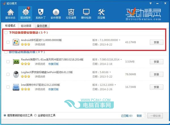Click the Intel RST hard disk icon
Screen dimensions: 170x125
(x=16, y=87)
